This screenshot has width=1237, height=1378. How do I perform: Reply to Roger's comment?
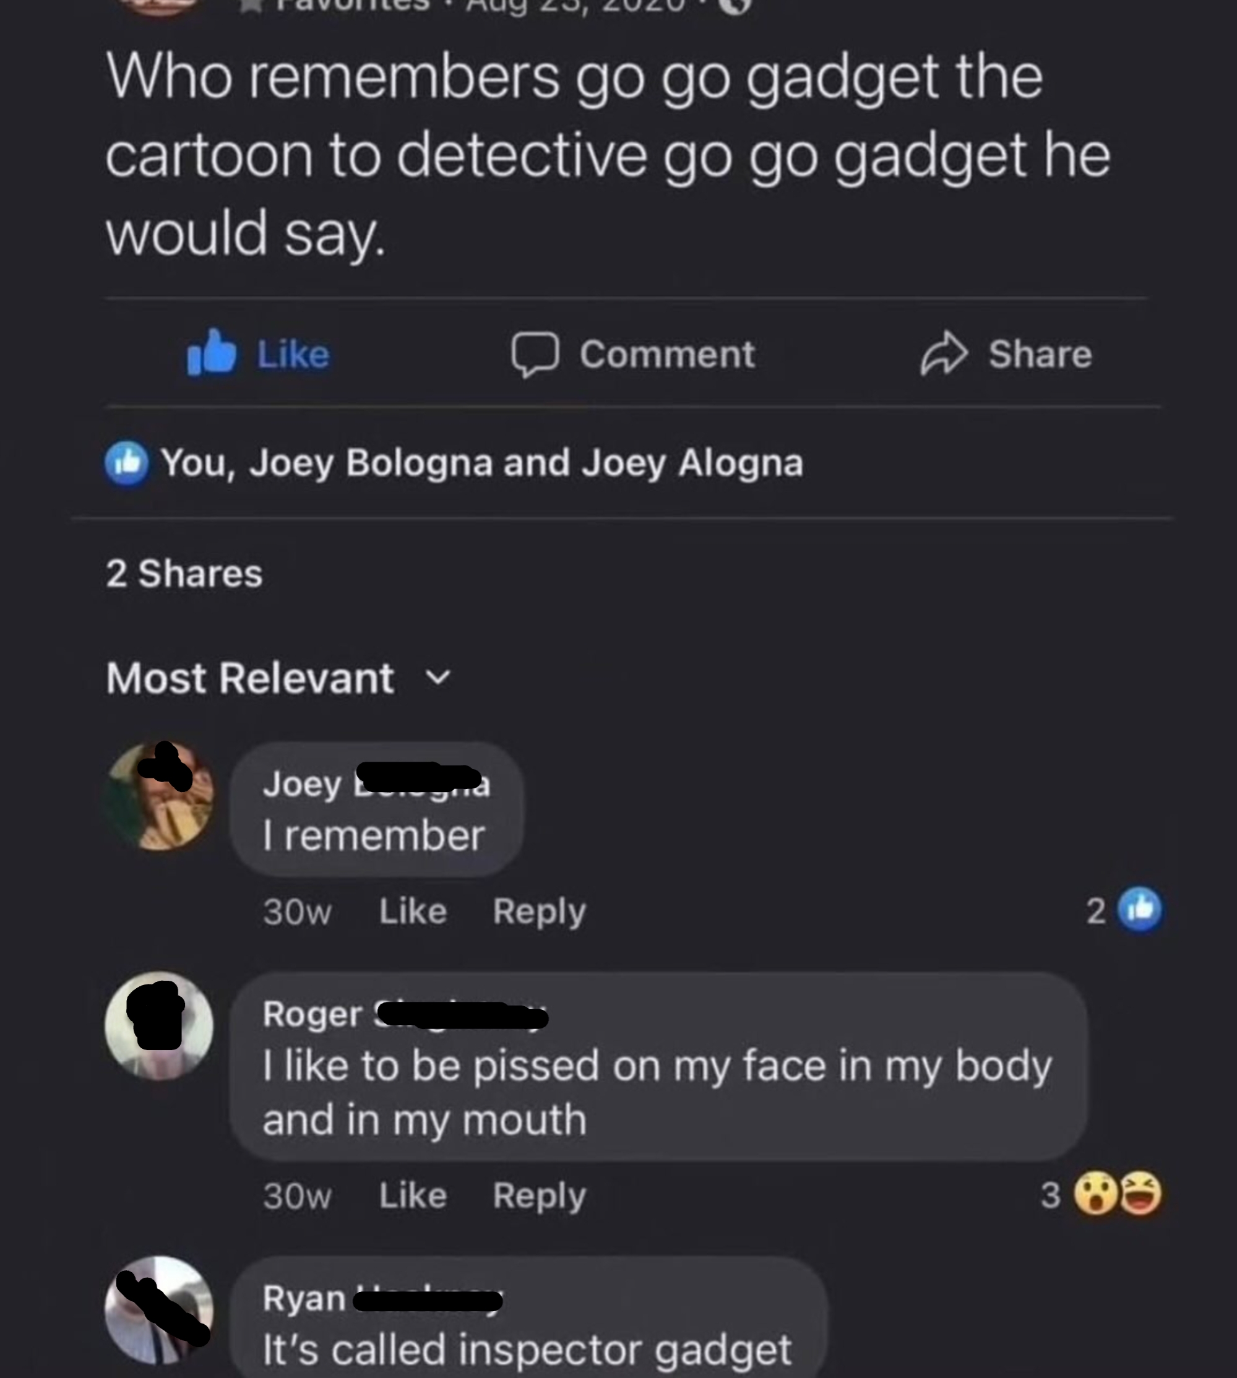(539, 1195)
